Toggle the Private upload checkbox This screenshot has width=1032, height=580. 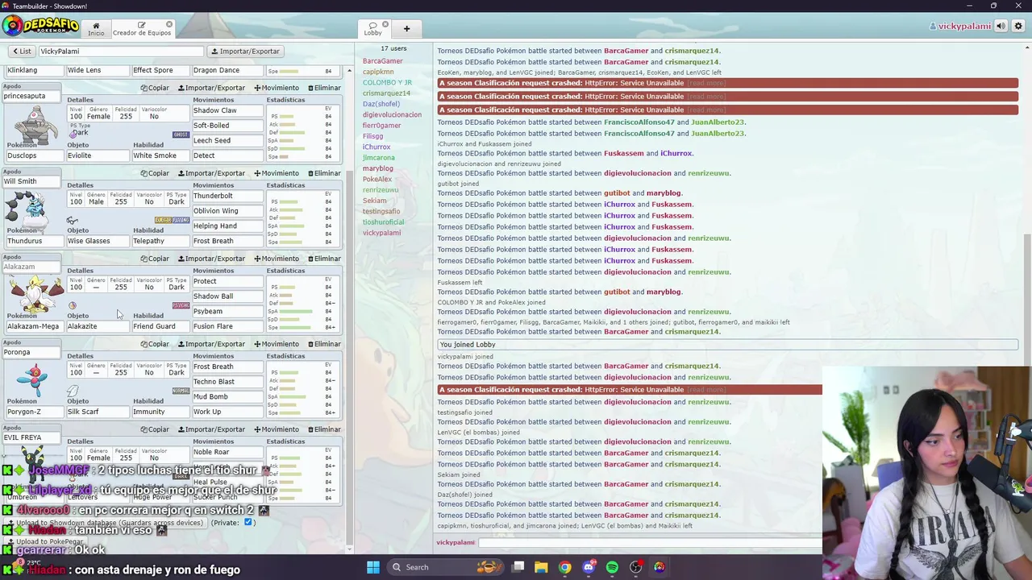click(248, 523)
